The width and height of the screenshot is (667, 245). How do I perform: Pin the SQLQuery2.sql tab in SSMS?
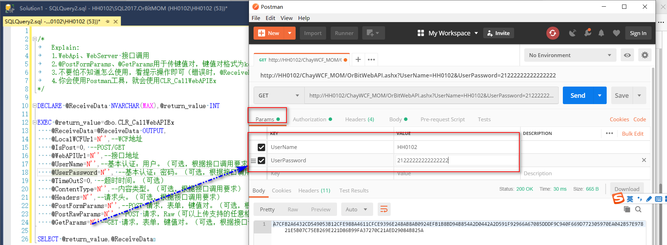coord(107,22)
